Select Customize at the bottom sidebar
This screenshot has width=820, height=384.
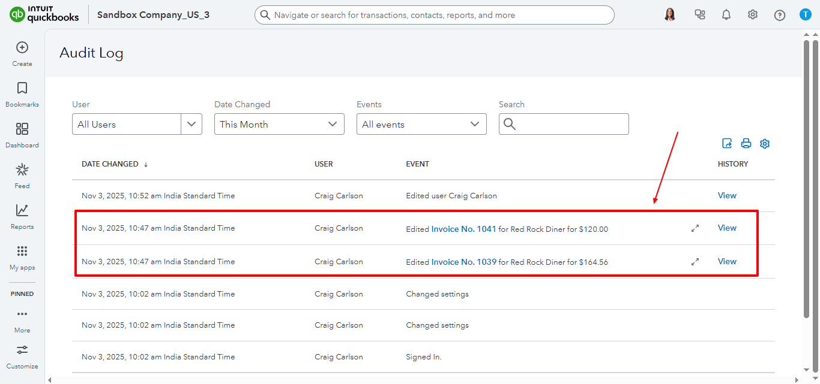22,355
